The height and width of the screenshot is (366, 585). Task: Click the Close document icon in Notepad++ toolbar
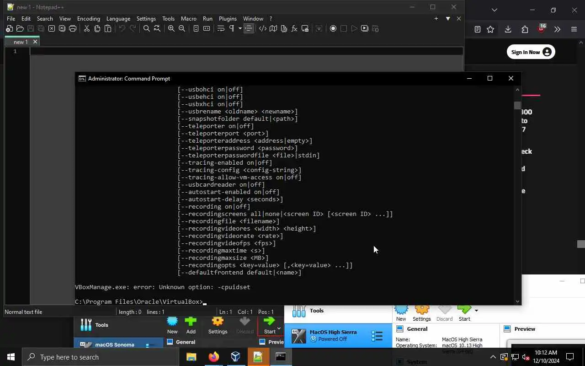pos(52,28)
